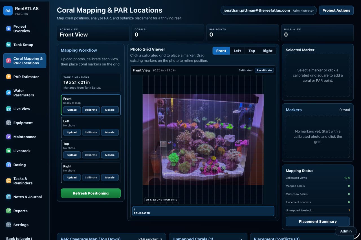The image size is (361, 240).
Task: Upload a photo for Front view
Action: coord(72,110)
